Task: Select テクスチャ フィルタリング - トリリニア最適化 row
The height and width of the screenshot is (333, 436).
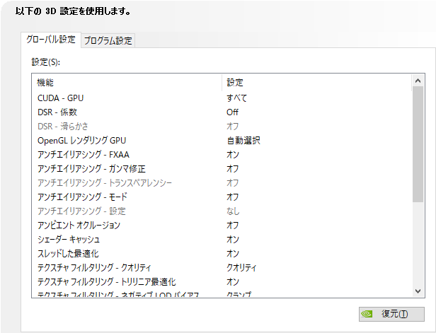Action: (x=222, y=282)
